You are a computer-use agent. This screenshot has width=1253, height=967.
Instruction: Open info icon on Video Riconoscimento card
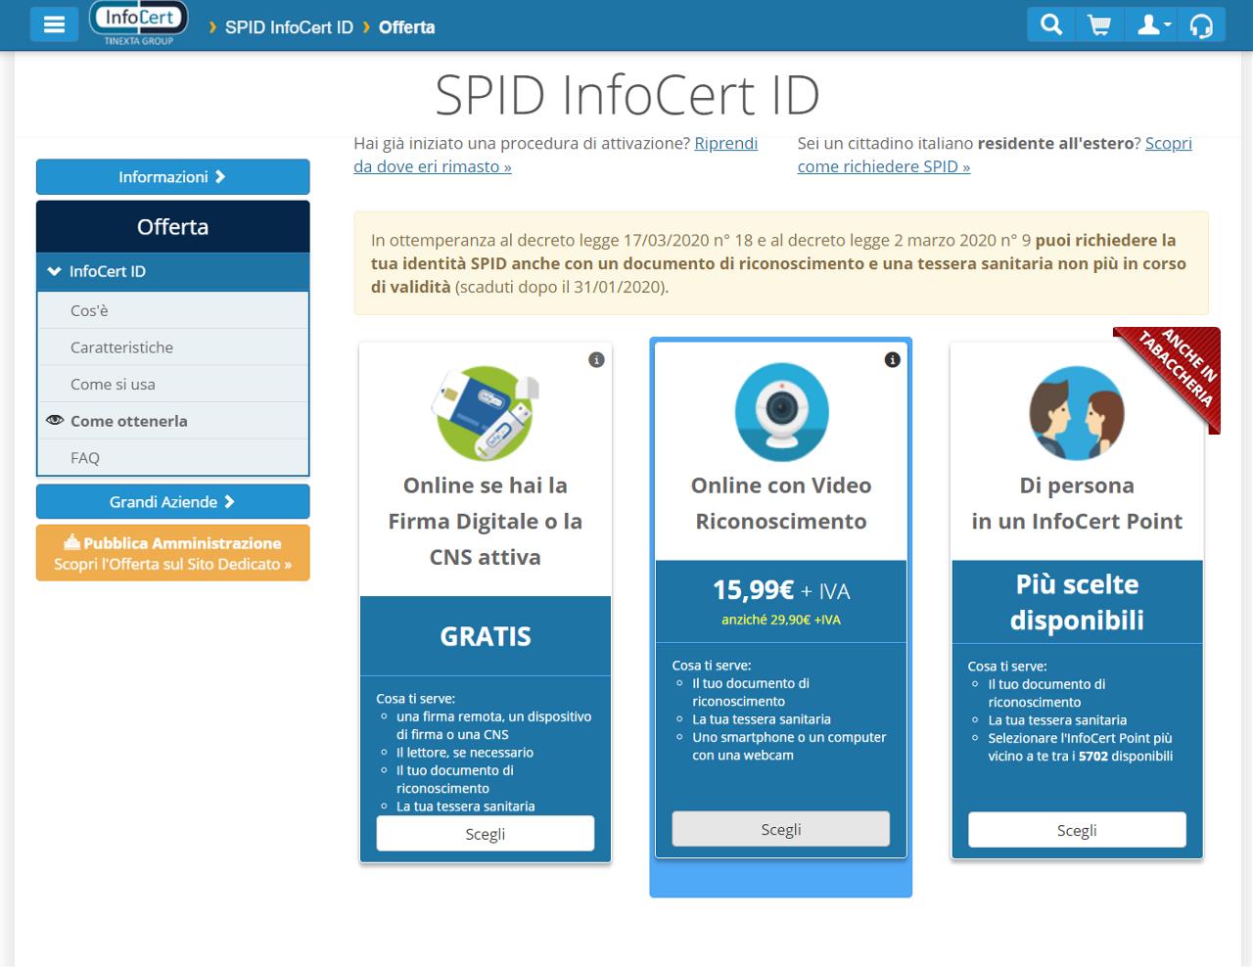[x=891, y=359]
